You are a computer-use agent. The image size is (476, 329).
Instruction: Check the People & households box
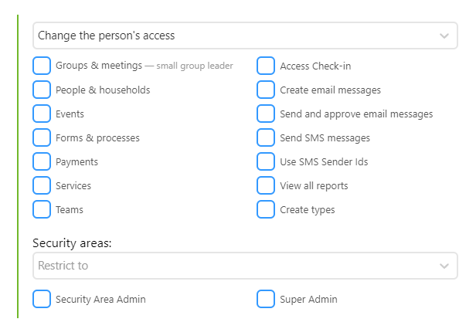pyautogui.click(x=42, y=90)
